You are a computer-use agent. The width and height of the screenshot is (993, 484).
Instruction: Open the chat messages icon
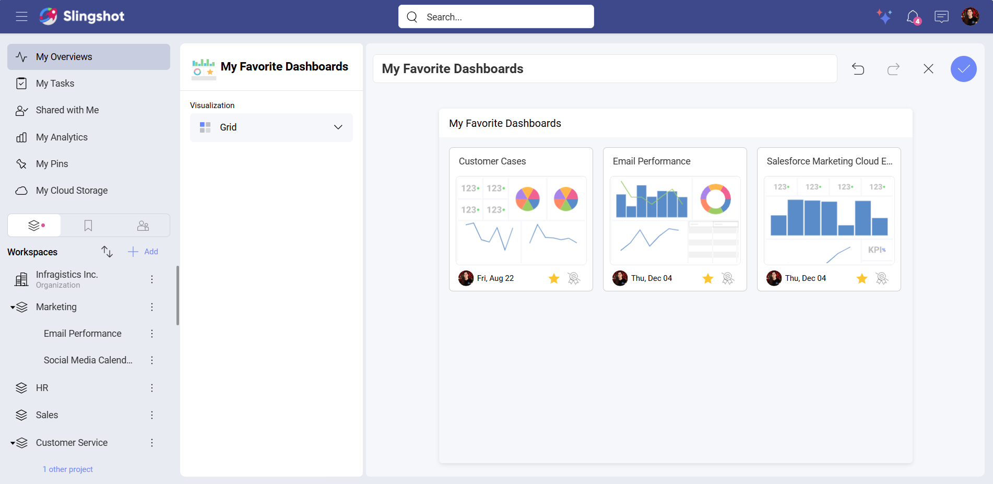coord(942,16)
